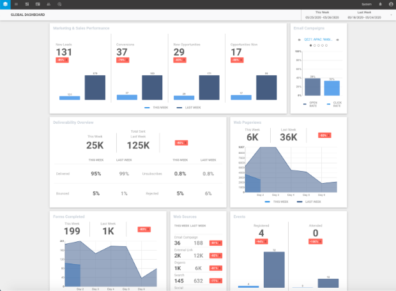The width and height of the screenshot is (396, 291).
Task: Click the Events Registered value 4
Action: click(261, 233)
